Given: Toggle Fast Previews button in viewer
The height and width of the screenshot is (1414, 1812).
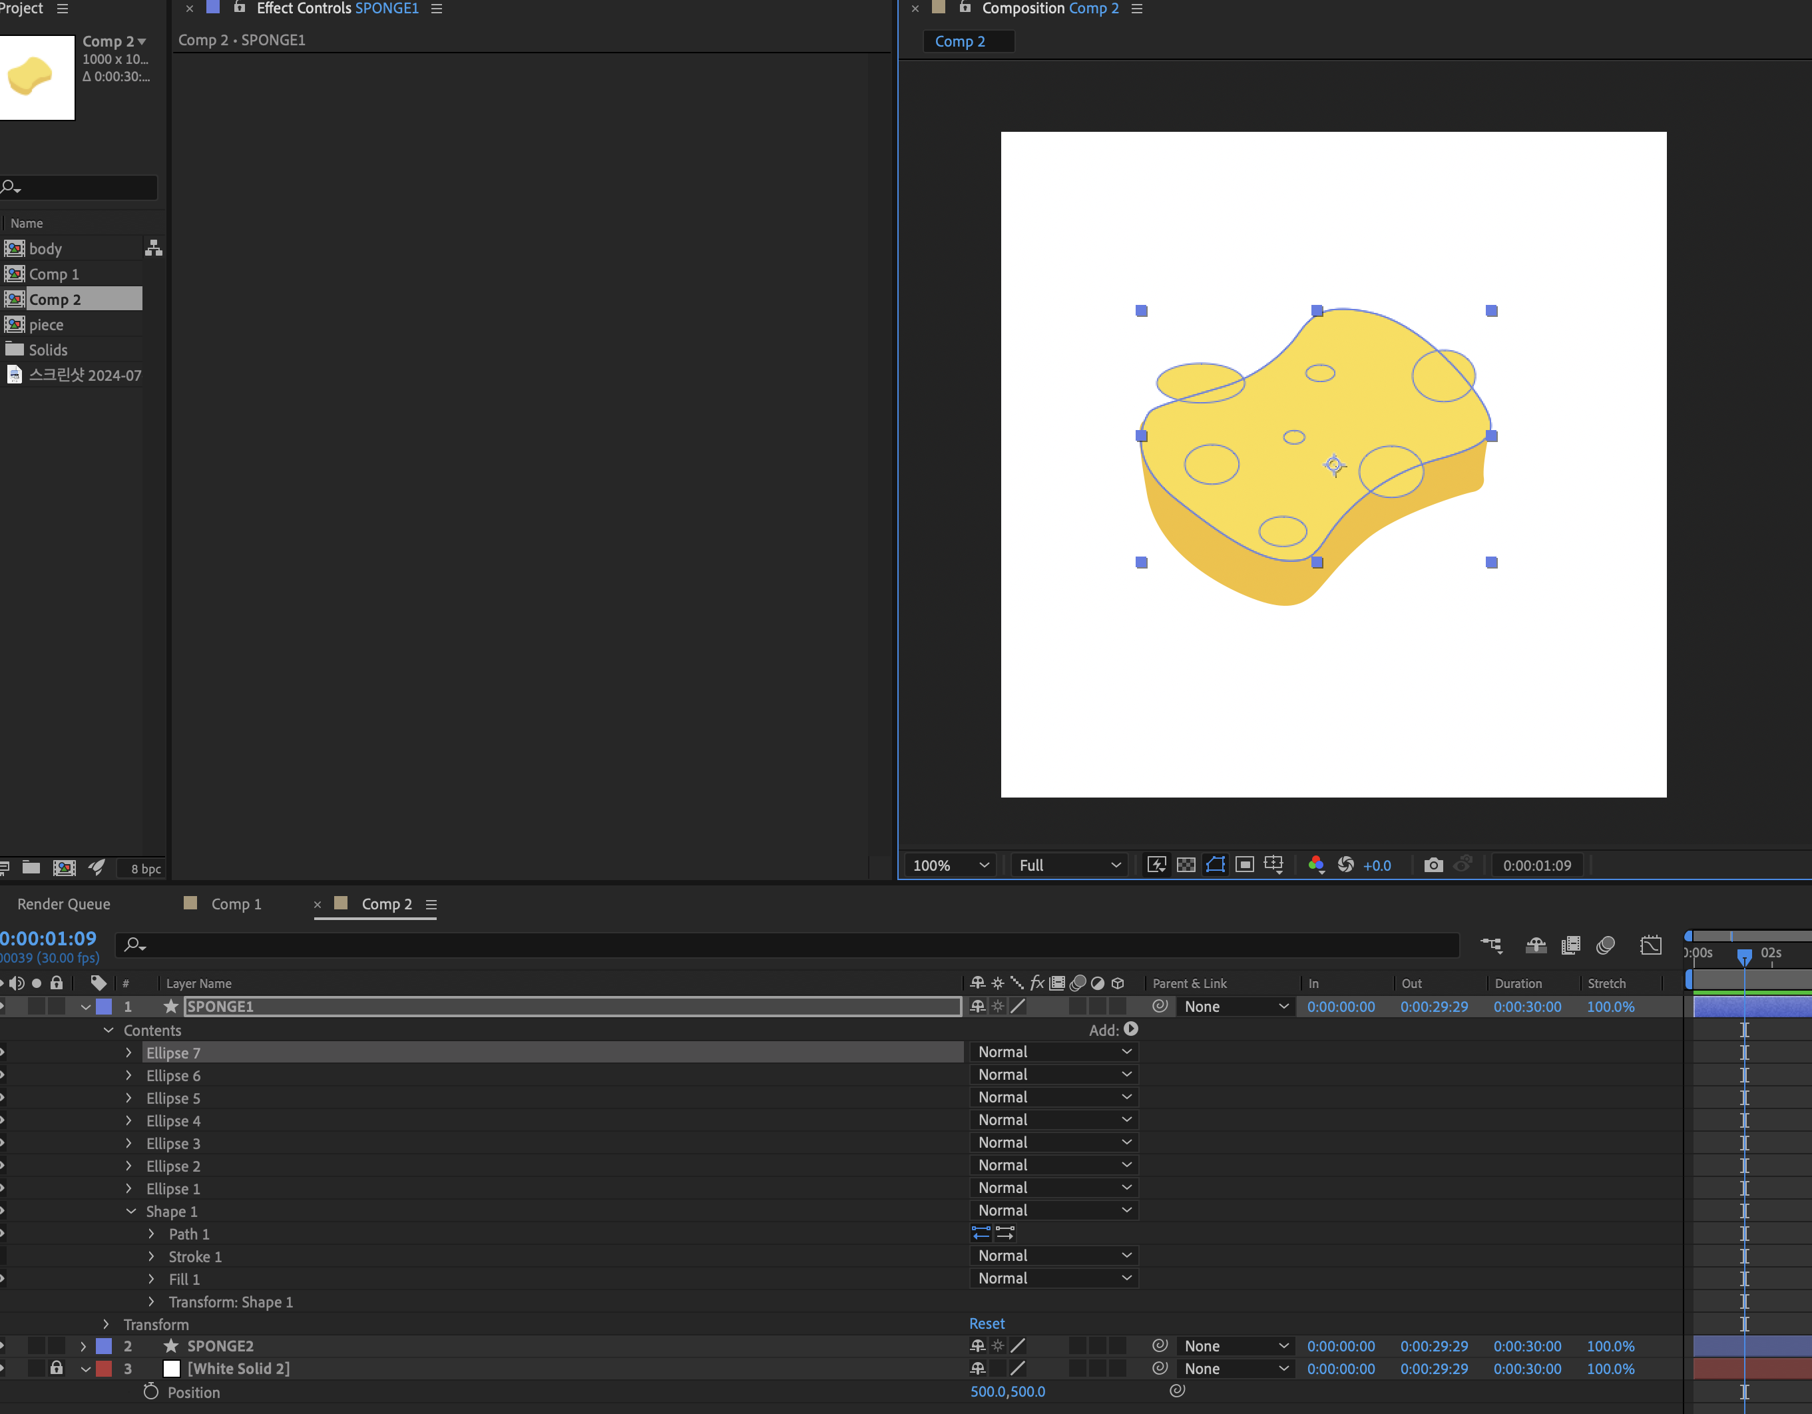Looking at the screenshot, I should pos(1156,865).
